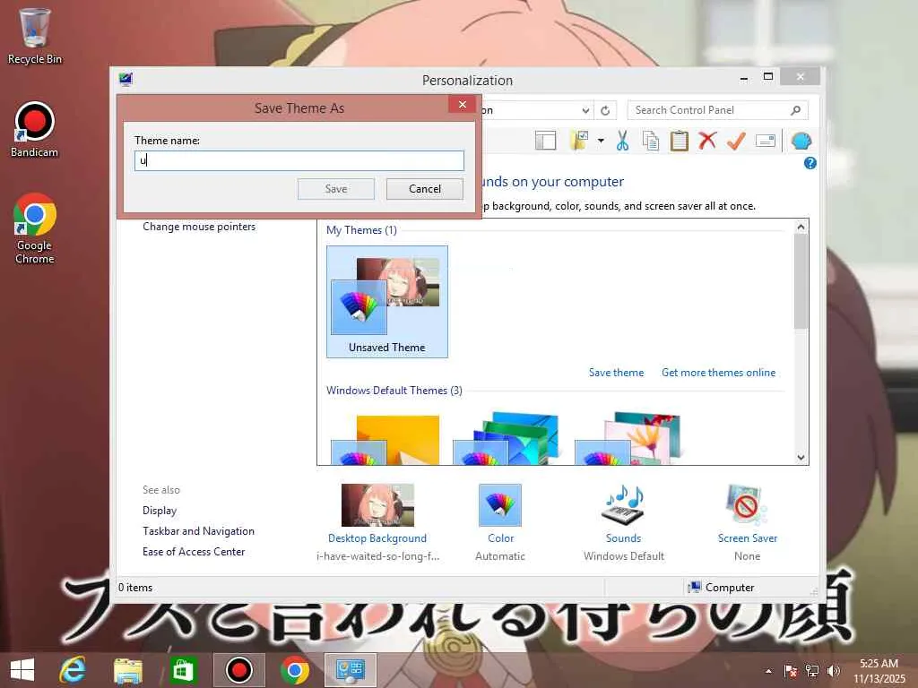Click the My Themes (1) heading

click(361, 230)
